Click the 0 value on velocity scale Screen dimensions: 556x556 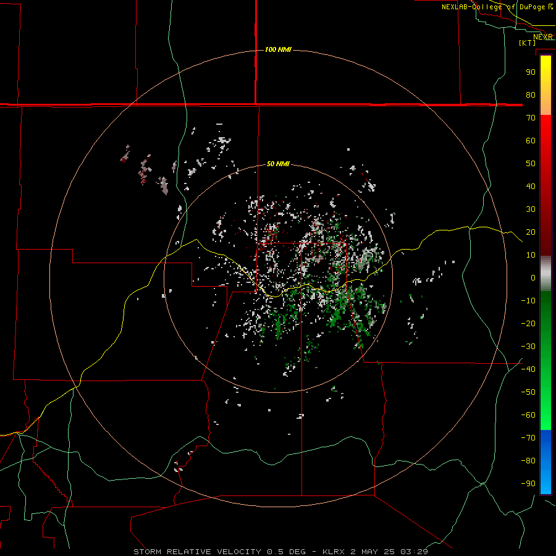[x=533, y=278]
